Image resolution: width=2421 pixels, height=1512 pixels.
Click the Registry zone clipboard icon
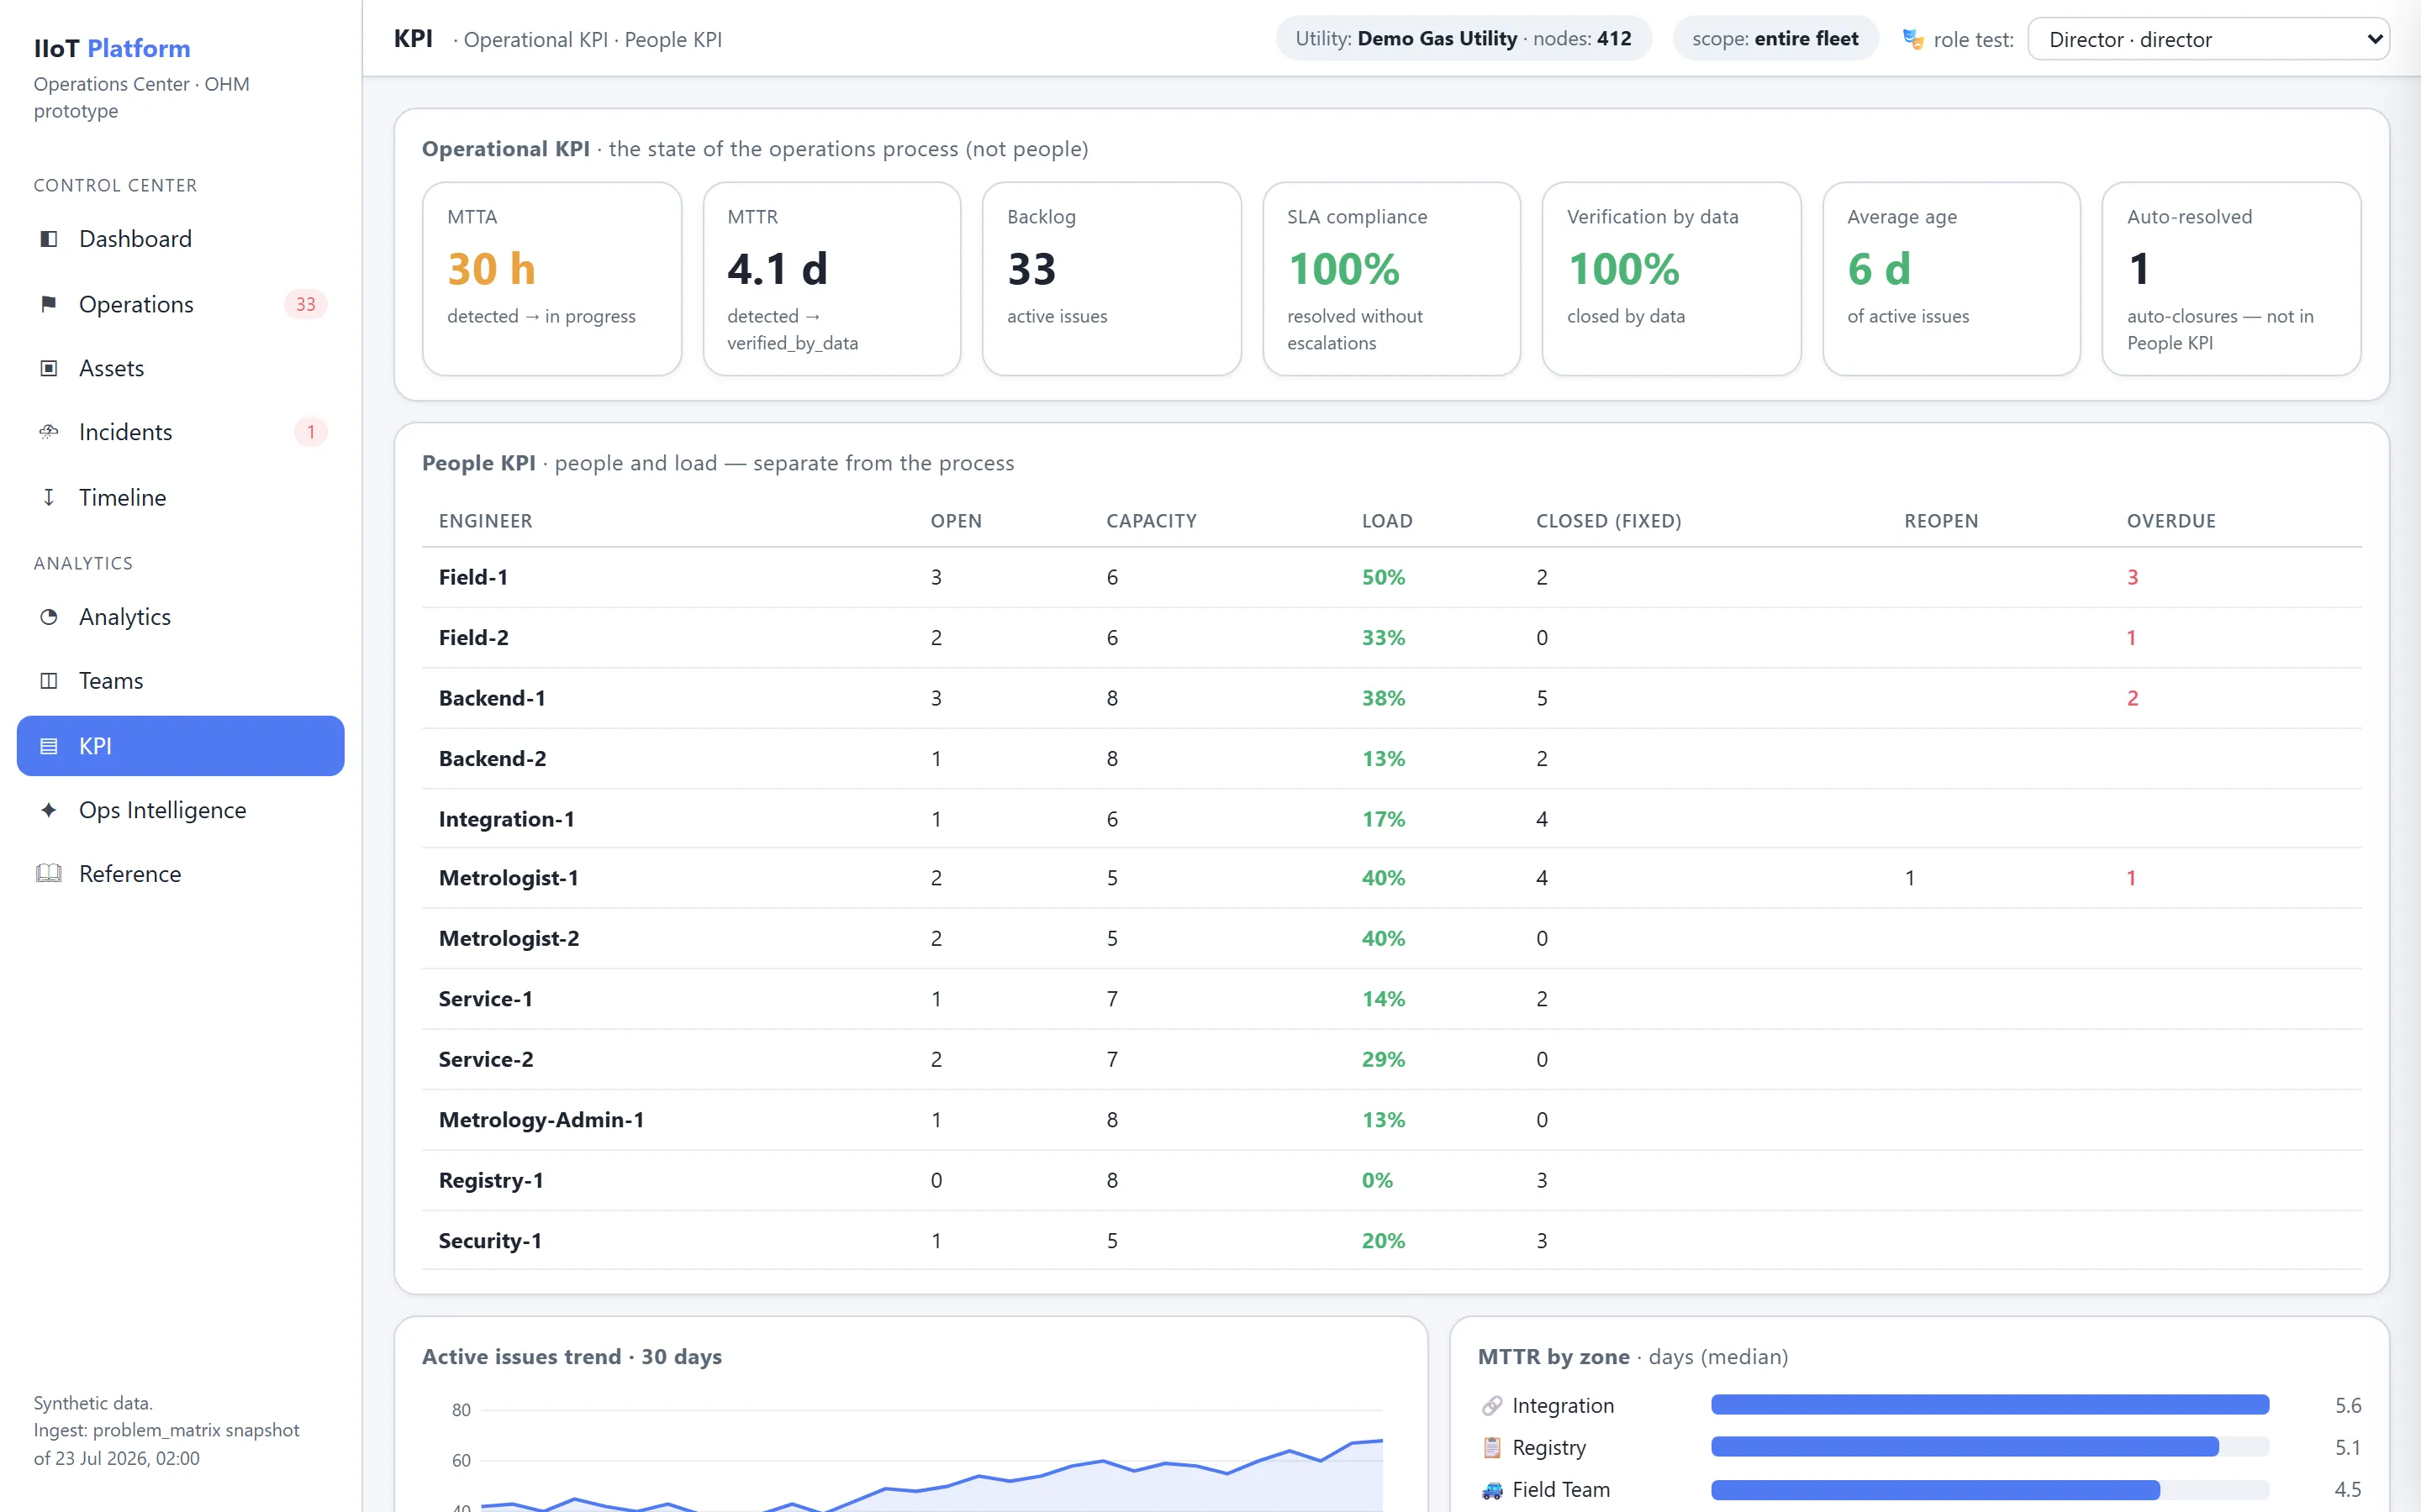(x=1491, y=1448)
